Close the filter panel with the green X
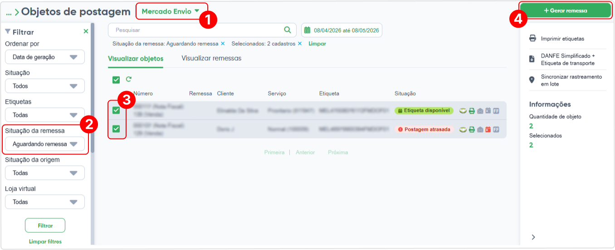This screenshot has height=250, width=615. pyautogui.click(x=86, y=31)
